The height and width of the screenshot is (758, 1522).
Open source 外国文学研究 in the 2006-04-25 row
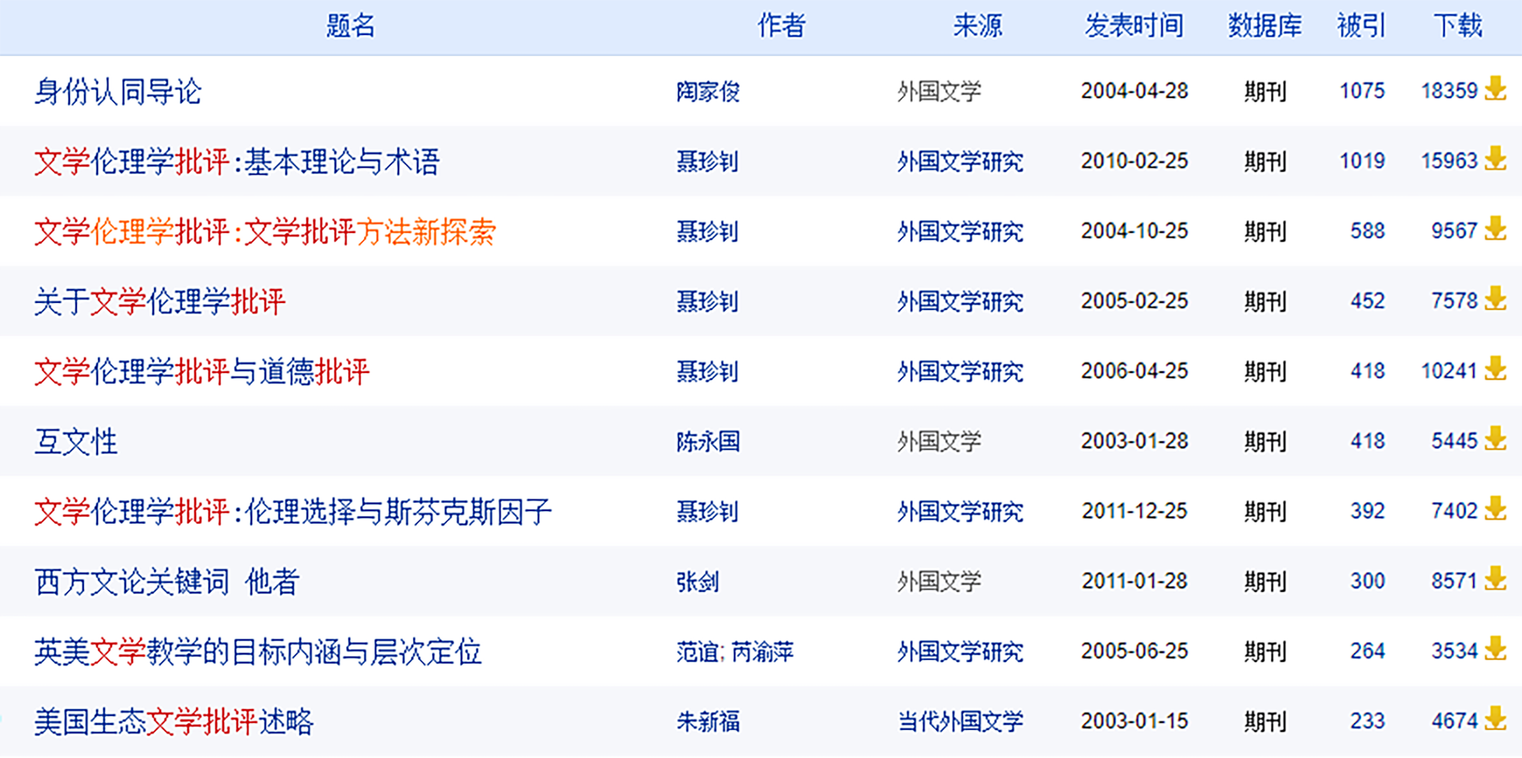tap(960, 371)
